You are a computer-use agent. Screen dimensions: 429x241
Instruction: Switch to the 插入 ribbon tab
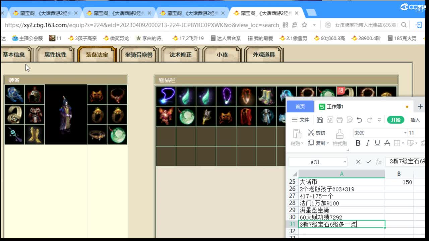(x=415, y=120)
